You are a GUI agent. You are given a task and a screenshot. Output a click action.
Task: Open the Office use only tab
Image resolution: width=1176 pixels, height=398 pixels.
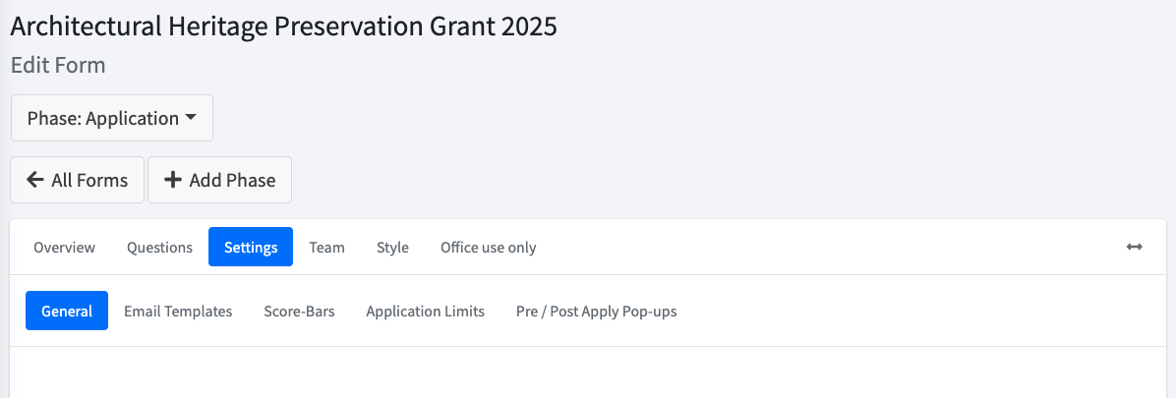[489, 247]
